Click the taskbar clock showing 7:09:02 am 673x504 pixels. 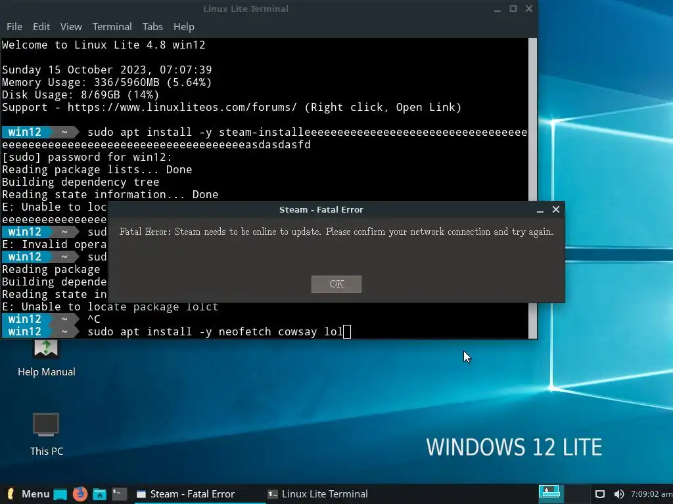coord(651,494)
